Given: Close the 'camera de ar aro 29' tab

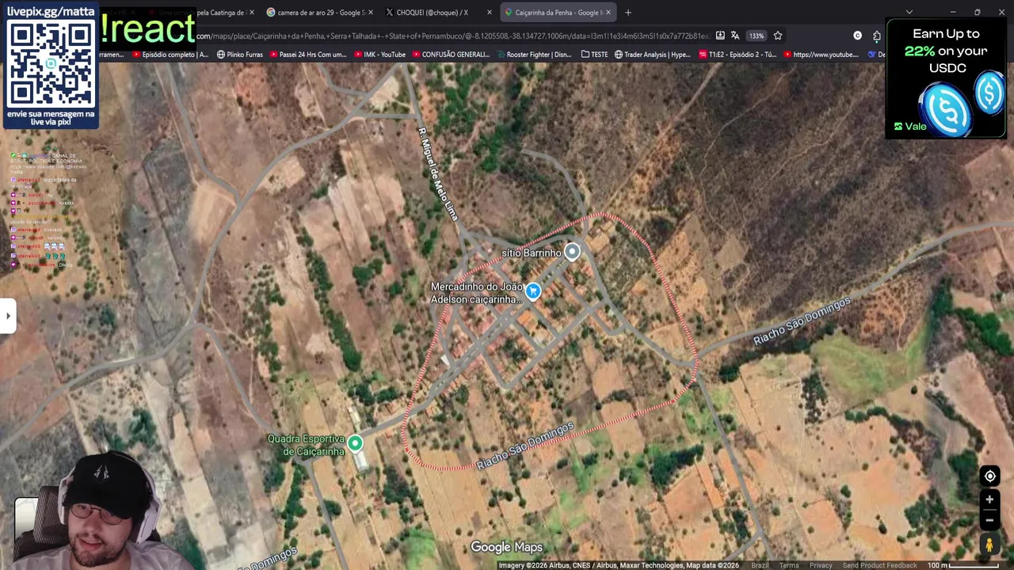Looking at the screenshot, I should 370,12.
